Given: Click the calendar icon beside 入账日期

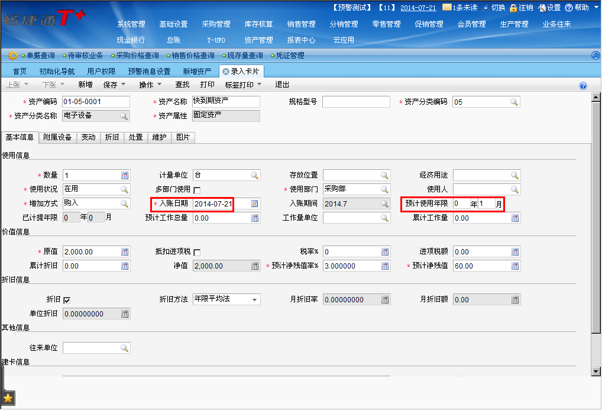Looking at the screenshot, I should [254, 204].
